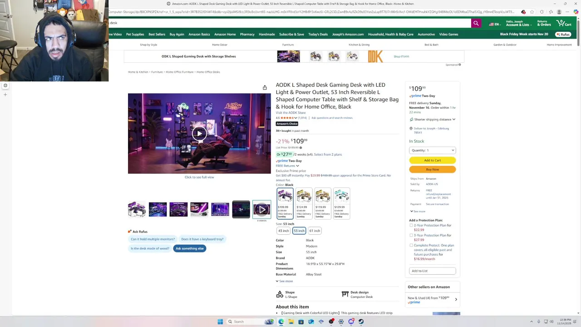Open Microsoft Edge from the taskbar

281,322
